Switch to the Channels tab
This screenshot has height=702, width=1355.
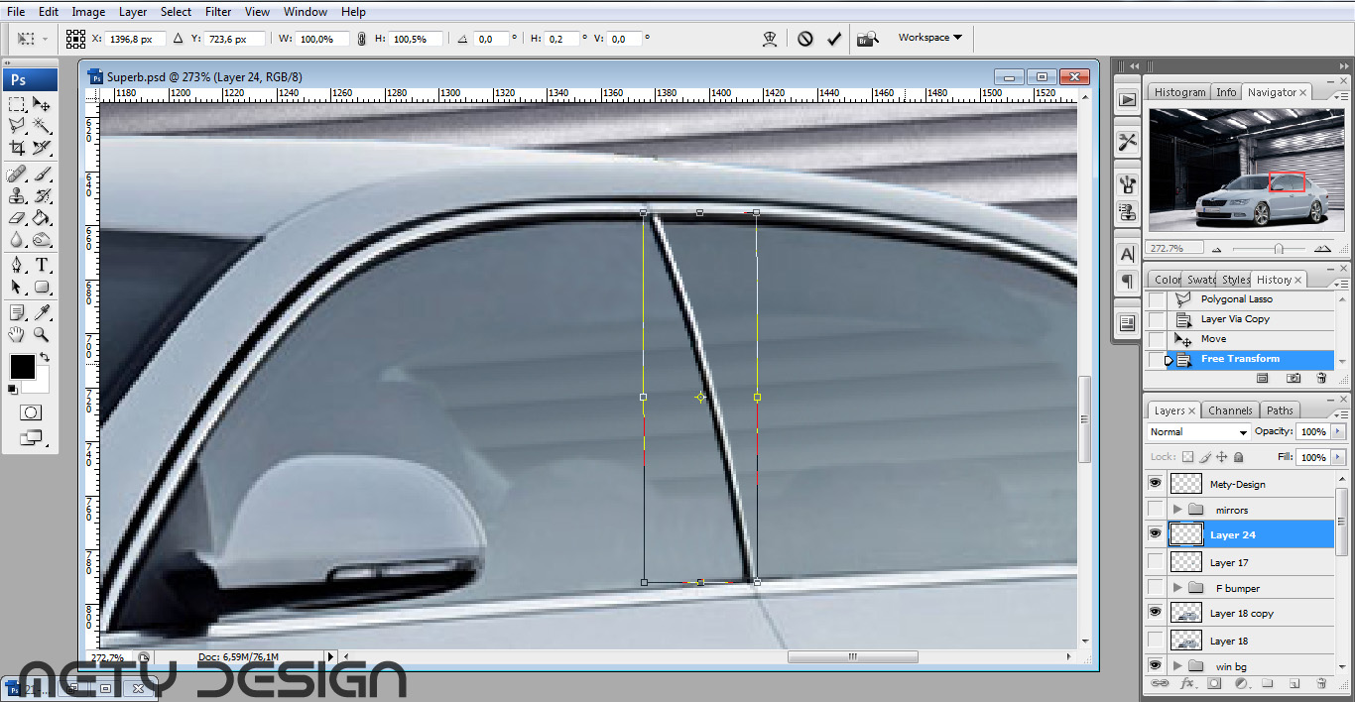point(1230,410)
